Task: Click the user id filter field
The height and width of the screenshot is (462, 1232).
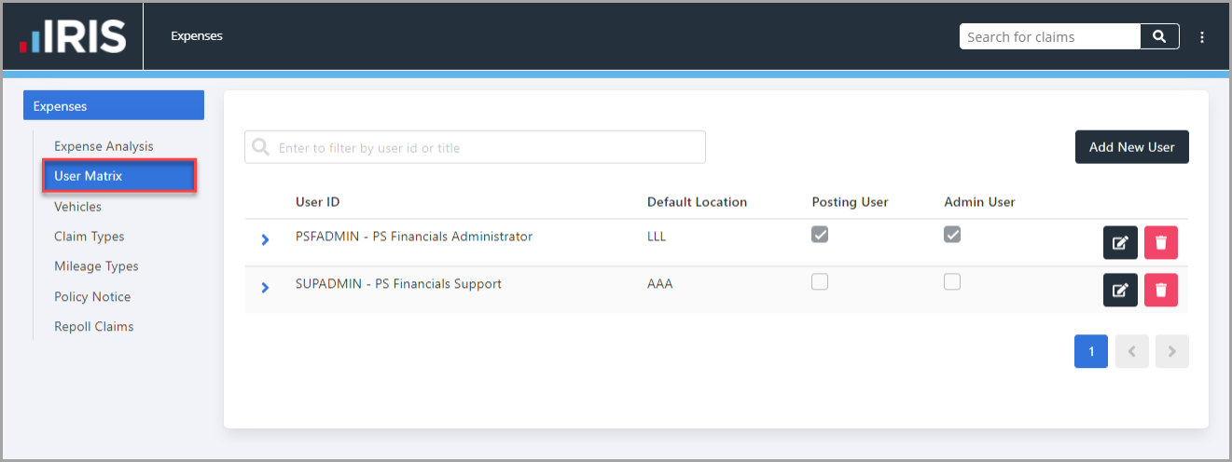Action: (475, 147)
